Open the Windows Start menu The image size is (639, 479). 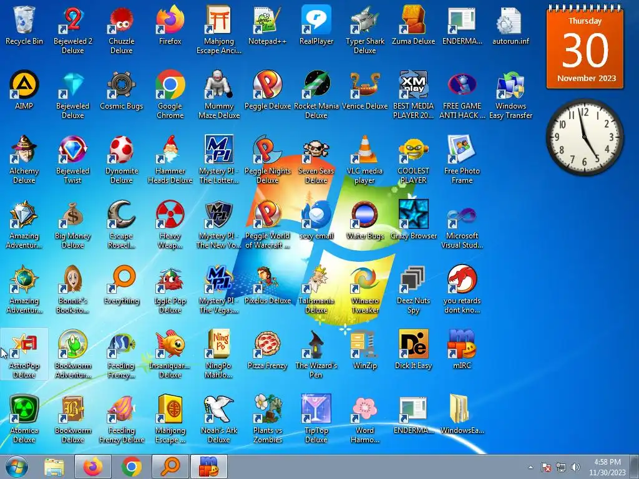tap(17, 467)
